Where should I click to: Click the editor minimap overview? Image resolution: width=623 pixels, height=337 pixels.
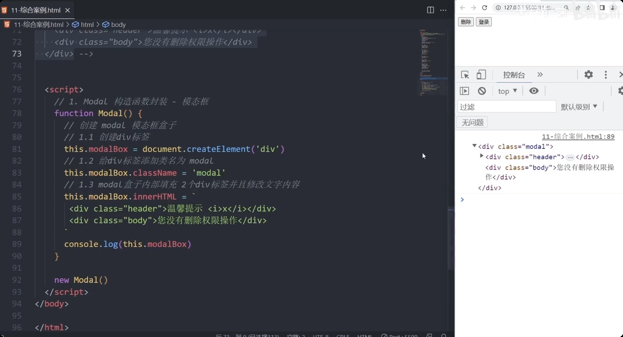coord(433,62)
